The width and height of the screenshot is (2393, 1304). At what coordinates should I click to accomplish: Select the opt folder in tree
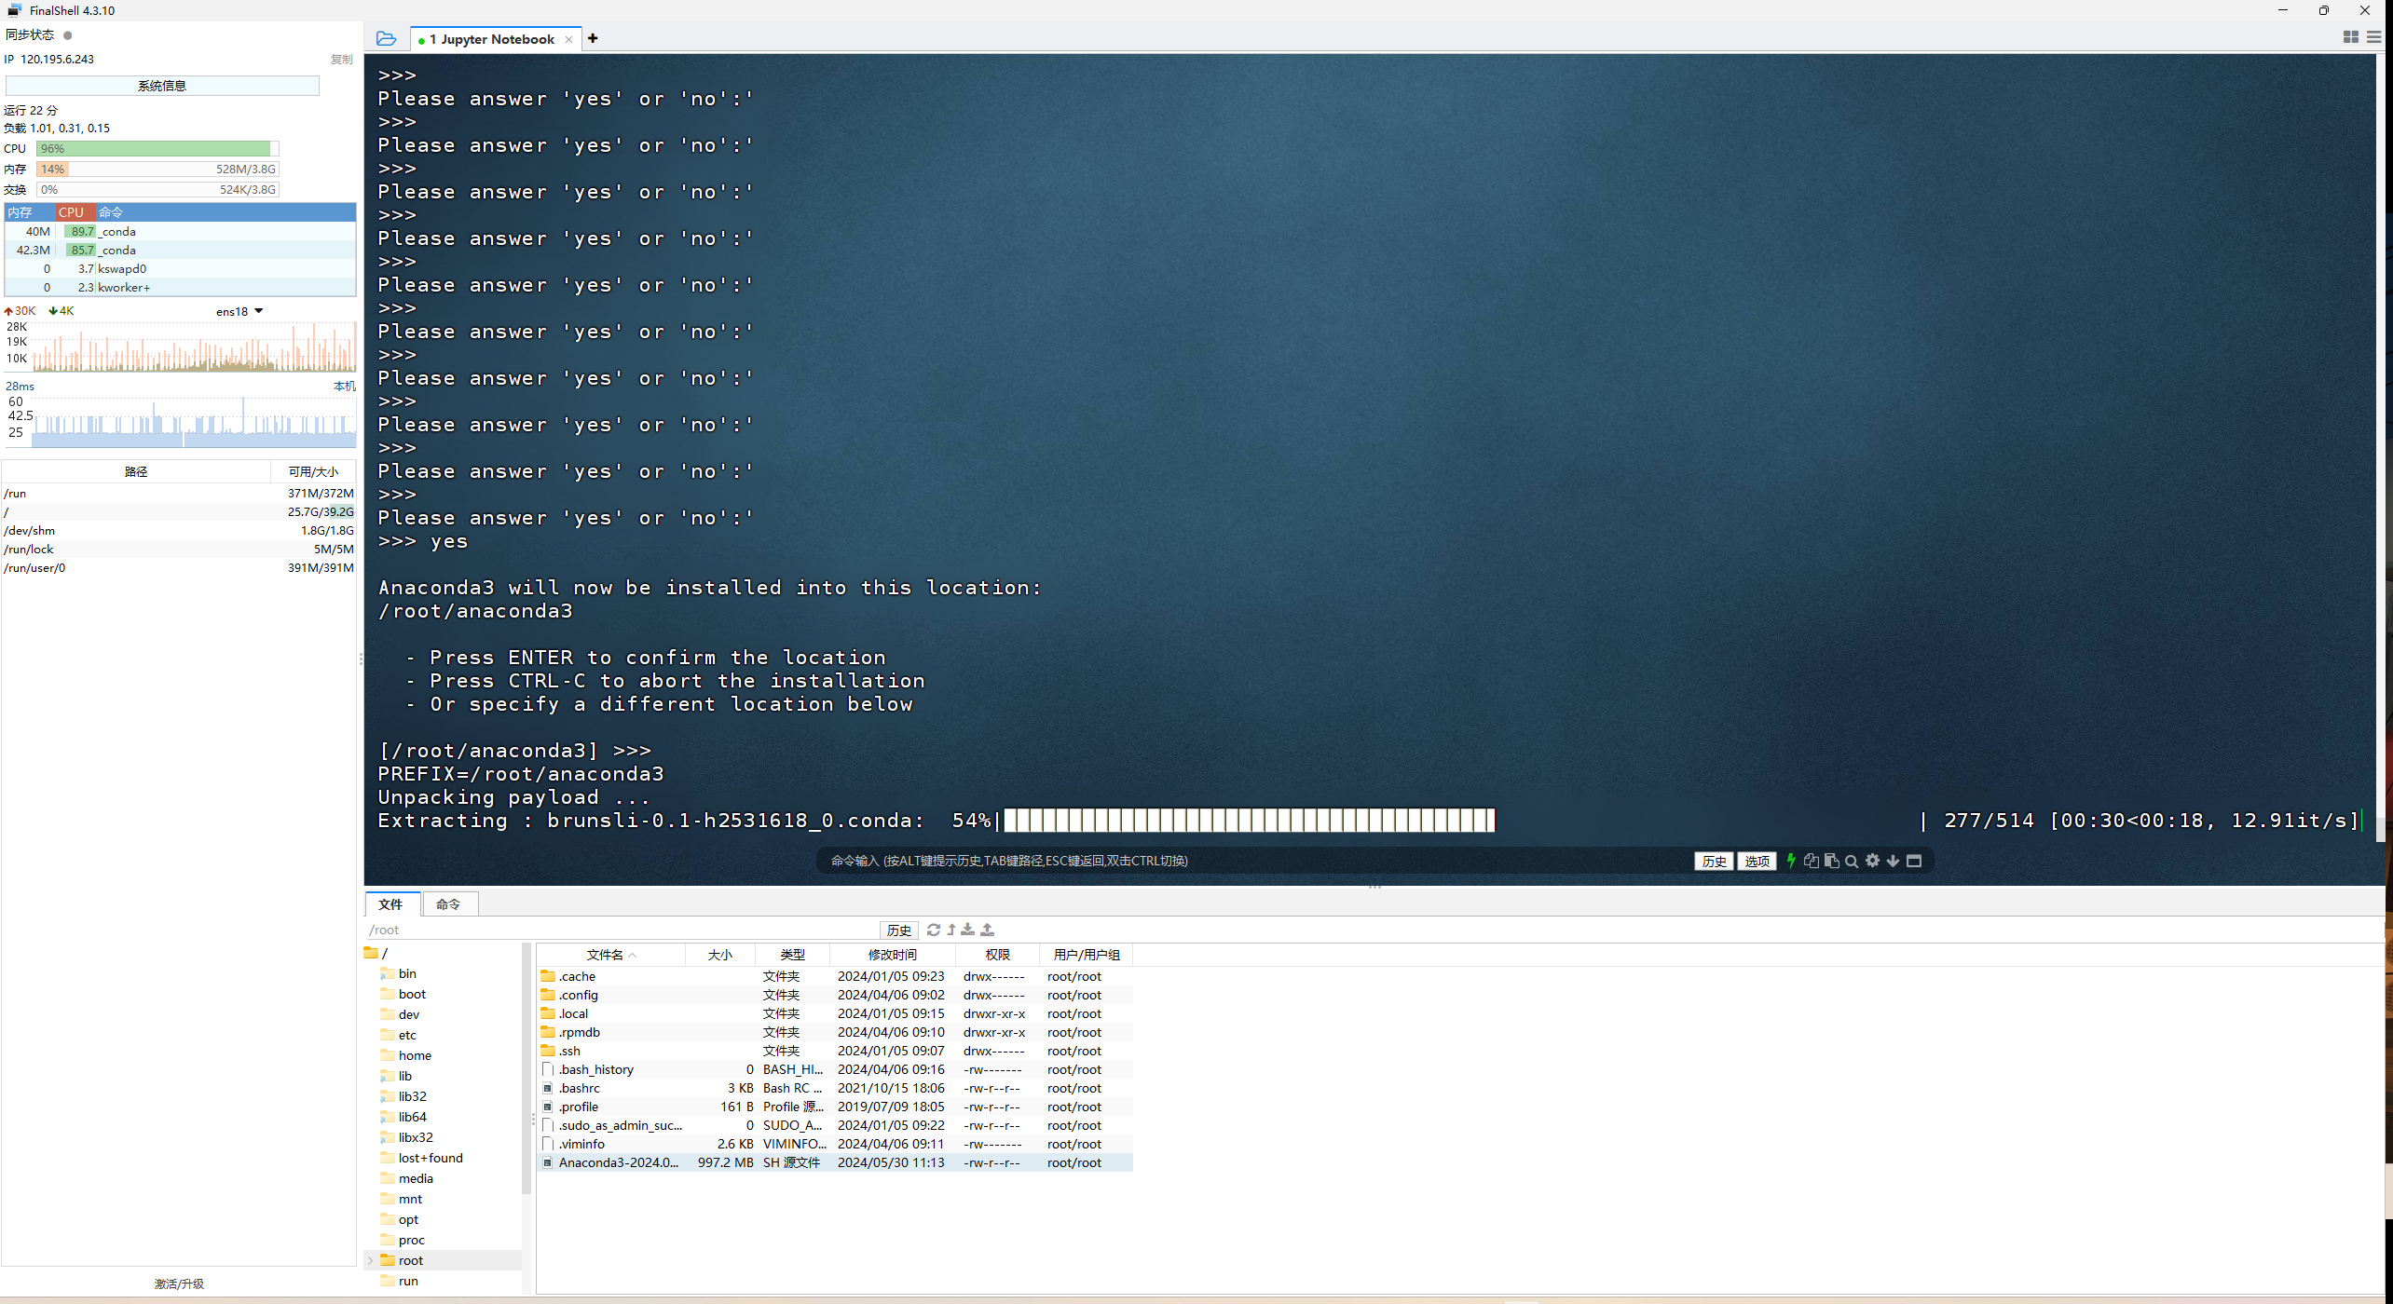(x=408, y=1219)
